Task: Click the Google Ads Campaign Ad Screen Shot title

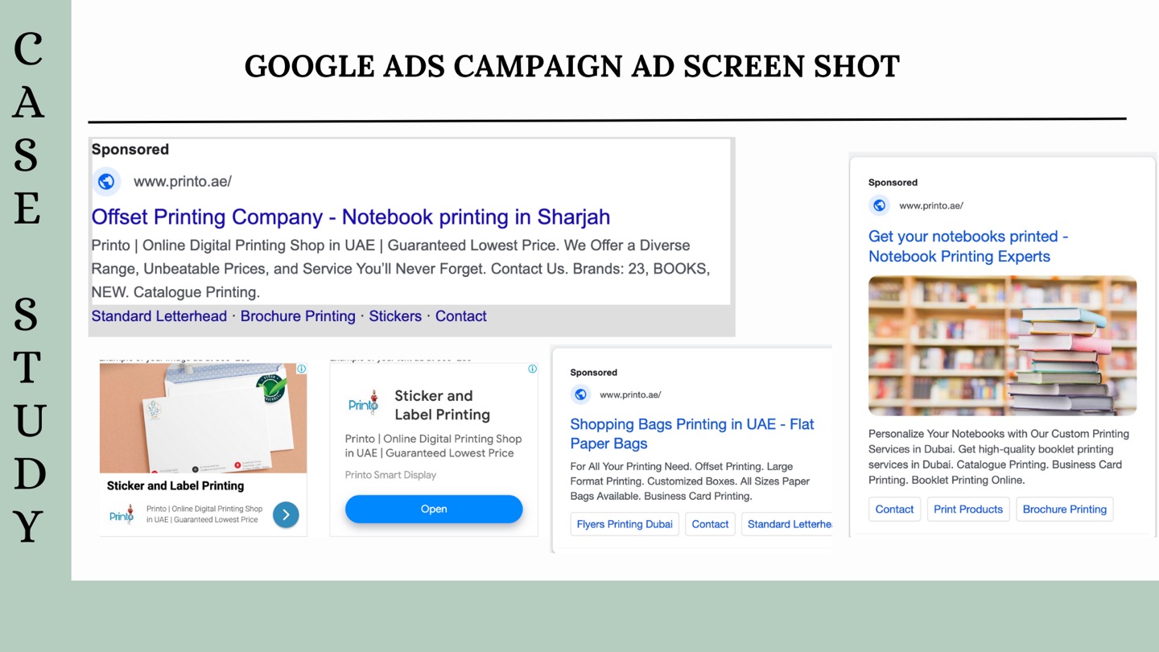Action: tap(572, 66)
